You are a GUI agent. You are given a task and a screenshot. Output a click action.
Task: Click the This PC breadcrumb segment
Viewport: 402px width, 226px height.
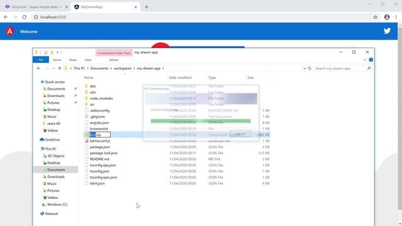79,68
